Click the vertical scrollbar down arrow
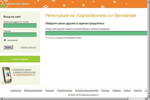Screen dimensions: 150x100 pos(149,96)
